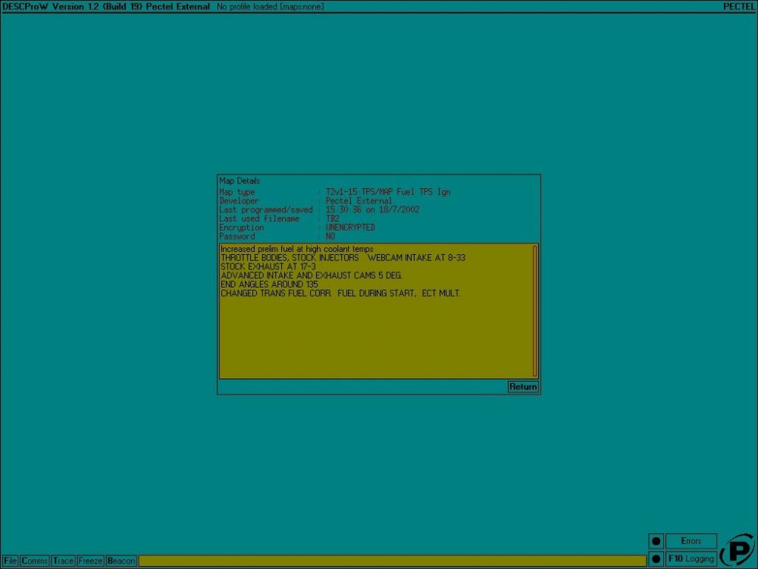The width and height of the screenshot is (758, 569).
Task: Open the Beacon menu
Action: pos(121,561)
